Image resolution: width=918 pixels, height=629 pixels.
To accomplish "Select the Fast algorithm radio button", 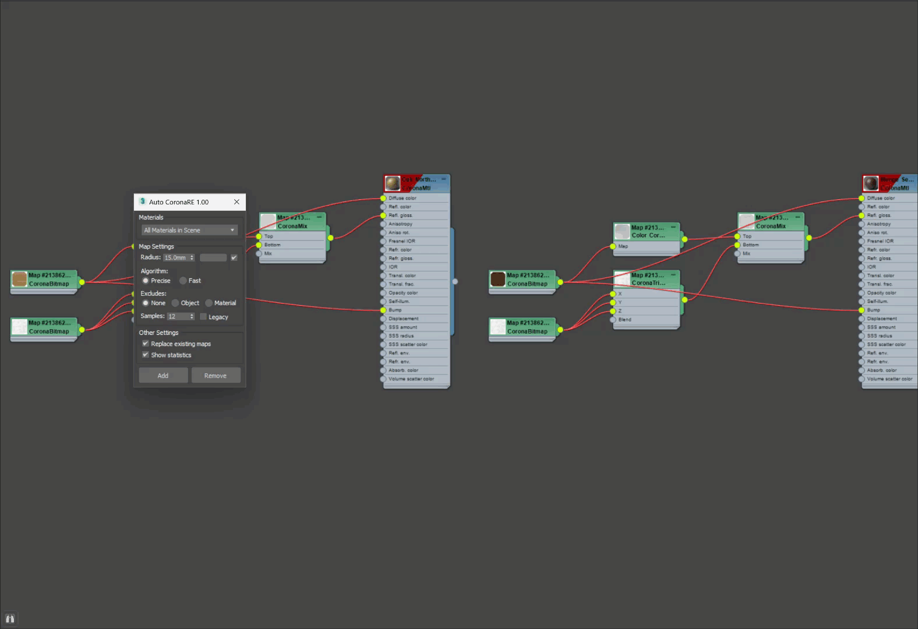I will point(183,281).
